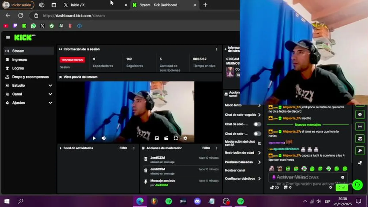This screenshot has height=207, width=368.
Task: Click JordiCDM link in Mensaje anclado
Action: 162,185
